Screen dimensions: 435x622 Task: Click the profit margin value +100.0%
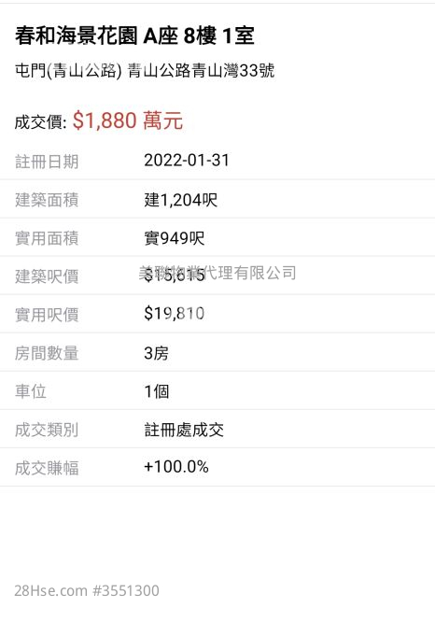[176, 467]
